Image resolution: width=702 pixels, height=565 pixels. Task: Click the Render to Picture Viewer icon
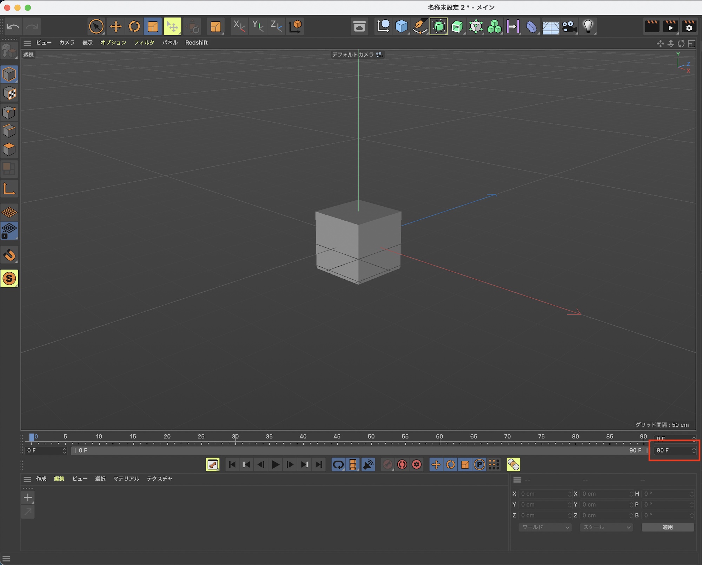(x=670, y=26)
